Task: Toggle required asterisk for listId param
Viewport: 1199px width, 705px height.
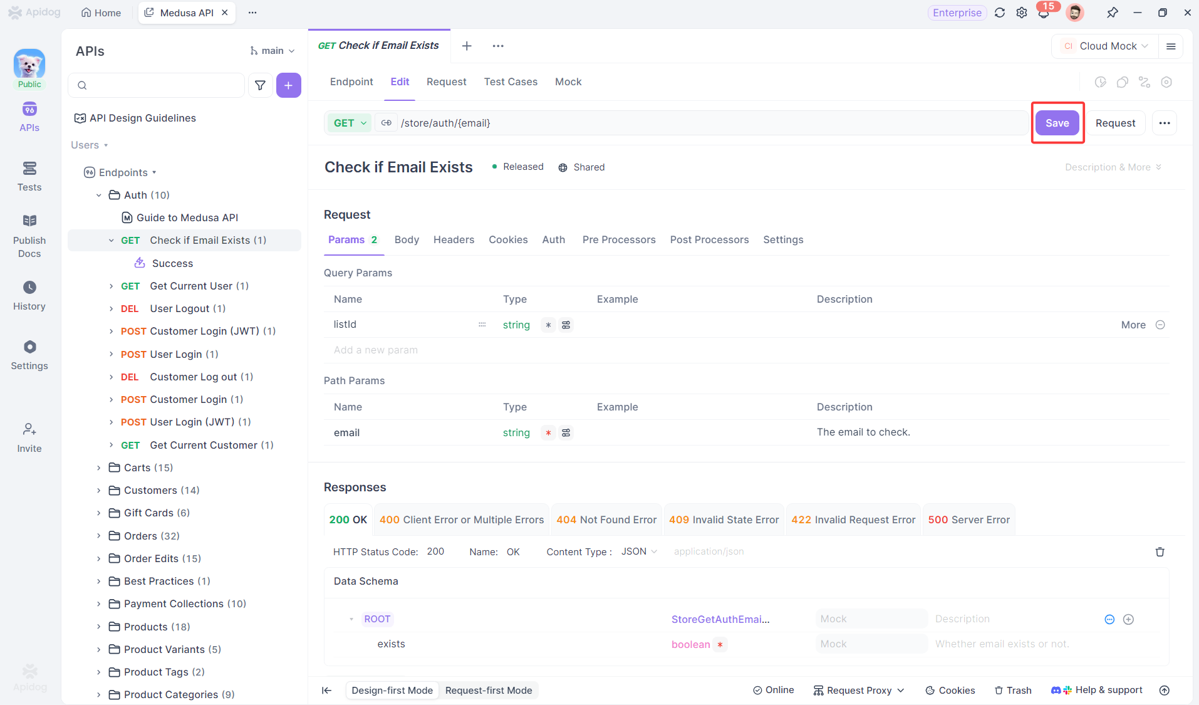Action: click(548, 325)
